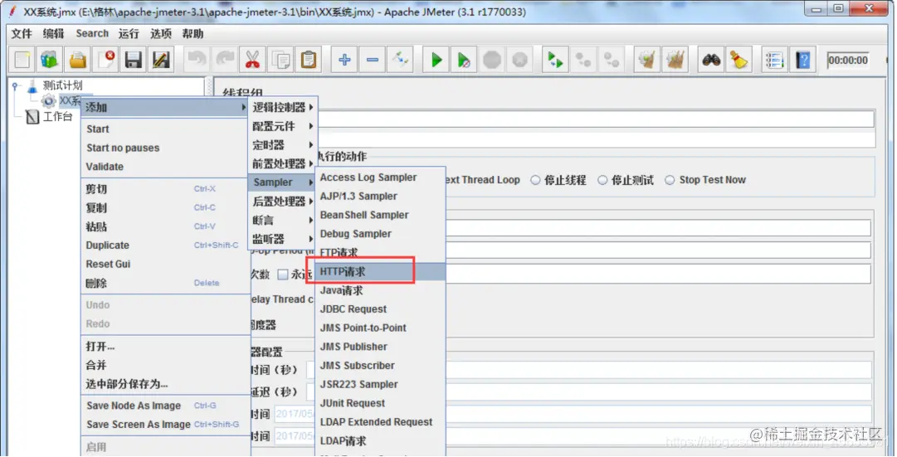Expand the 前置处理器 submenu
897x457 pixels.
283,163
